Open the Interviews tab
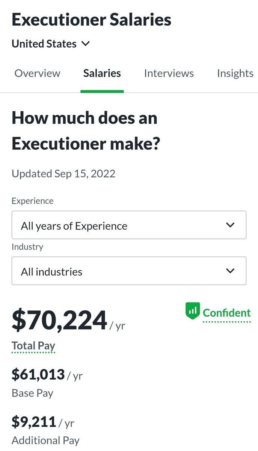258x451 pixels. (x=169, y=73)
